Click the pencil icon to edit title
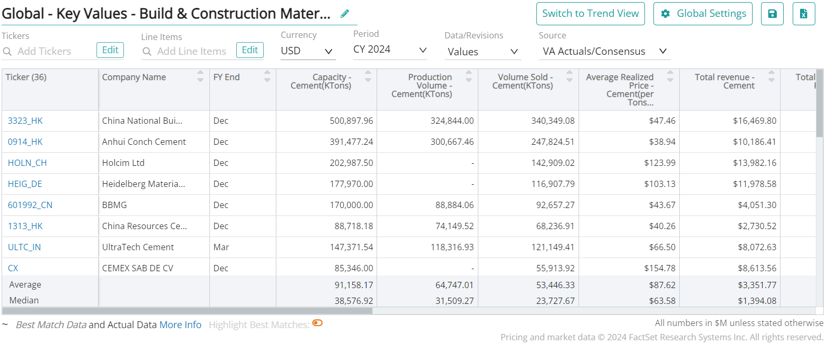Screen dimensions: 828x345 [345, 14]
